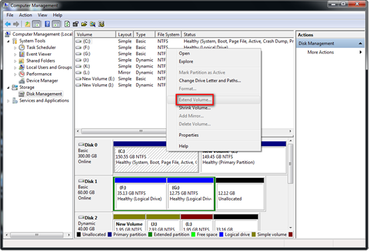Click the drive icon beside (F:) volume
The height and width of the screenshot is (251, 369).
78,47
